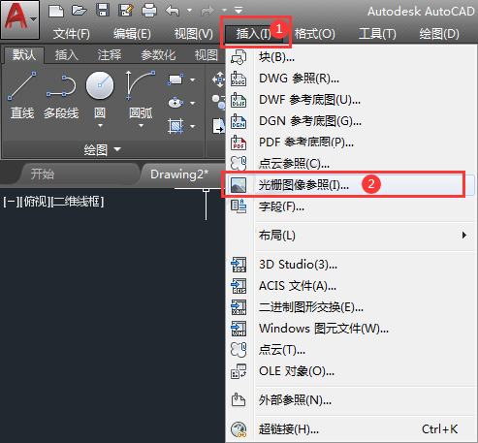
Task: Choose PDF 参考底图(P)... menu item
Action: tap(306, 142)
